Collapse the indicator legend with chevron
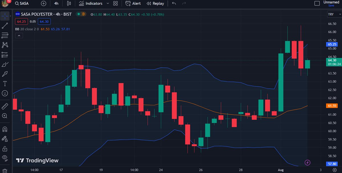This screenshot has height=173, width=342. [x=19, y=36]
